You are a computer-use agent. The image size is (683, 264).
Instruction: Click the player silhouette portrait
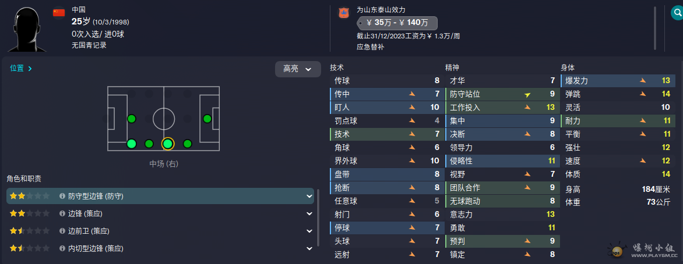26,28
